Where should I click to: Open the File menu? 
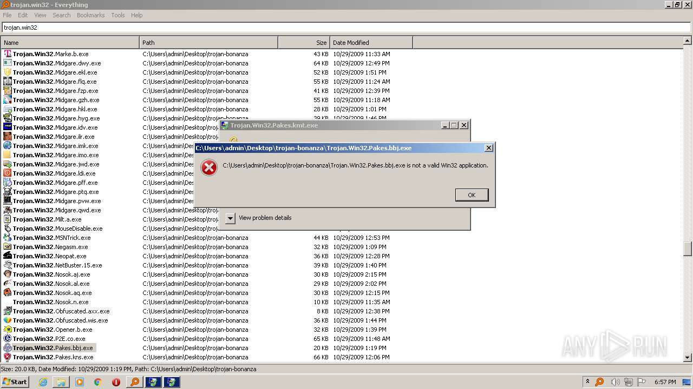point(7,15)
